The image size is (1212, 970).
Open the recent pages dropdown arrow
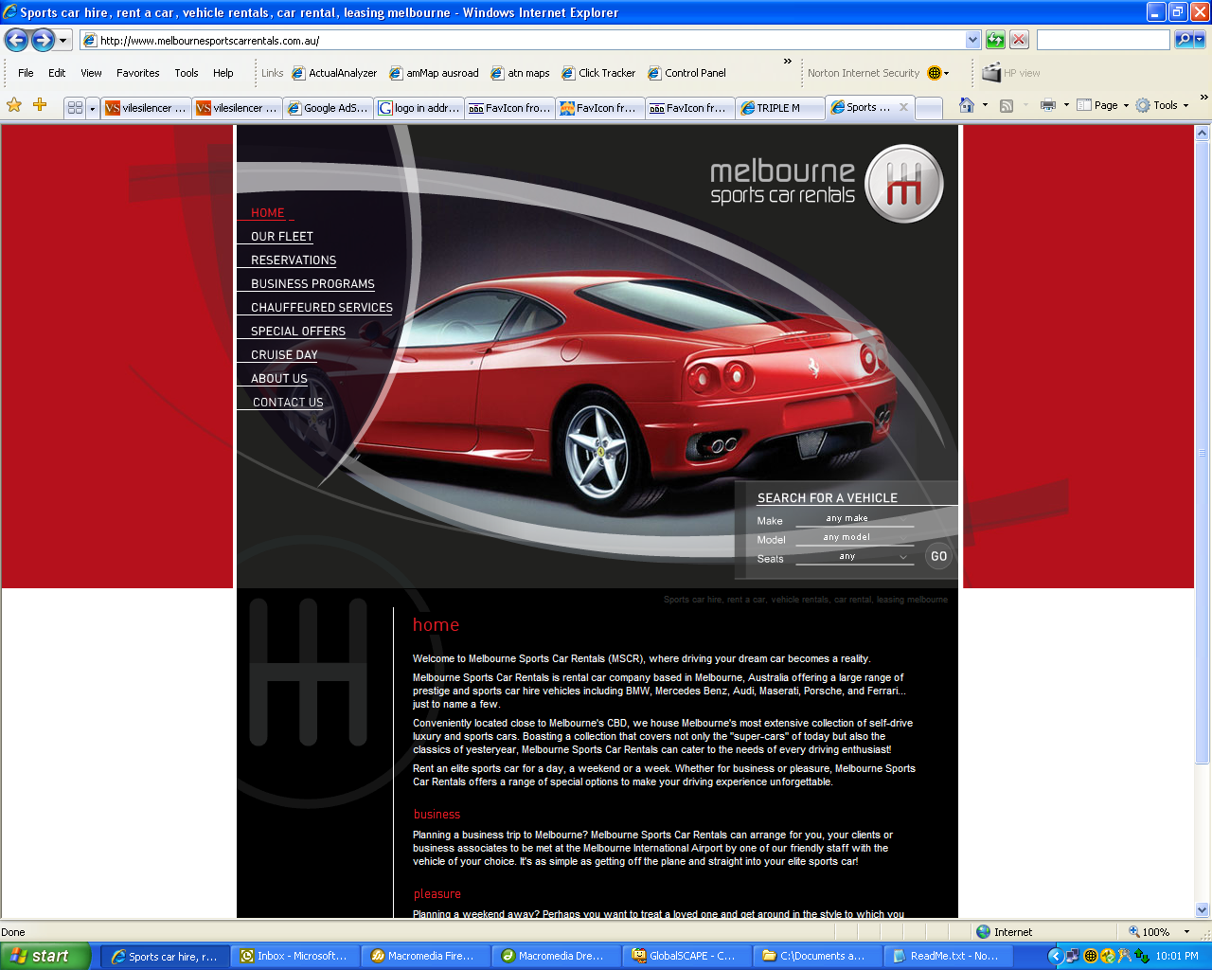(x=63, y=41)
